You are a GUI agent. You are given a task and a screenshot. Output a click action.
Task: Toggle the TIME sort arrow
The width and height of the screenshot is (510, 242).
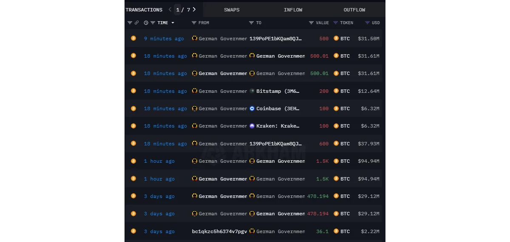(x=173, y=23)
